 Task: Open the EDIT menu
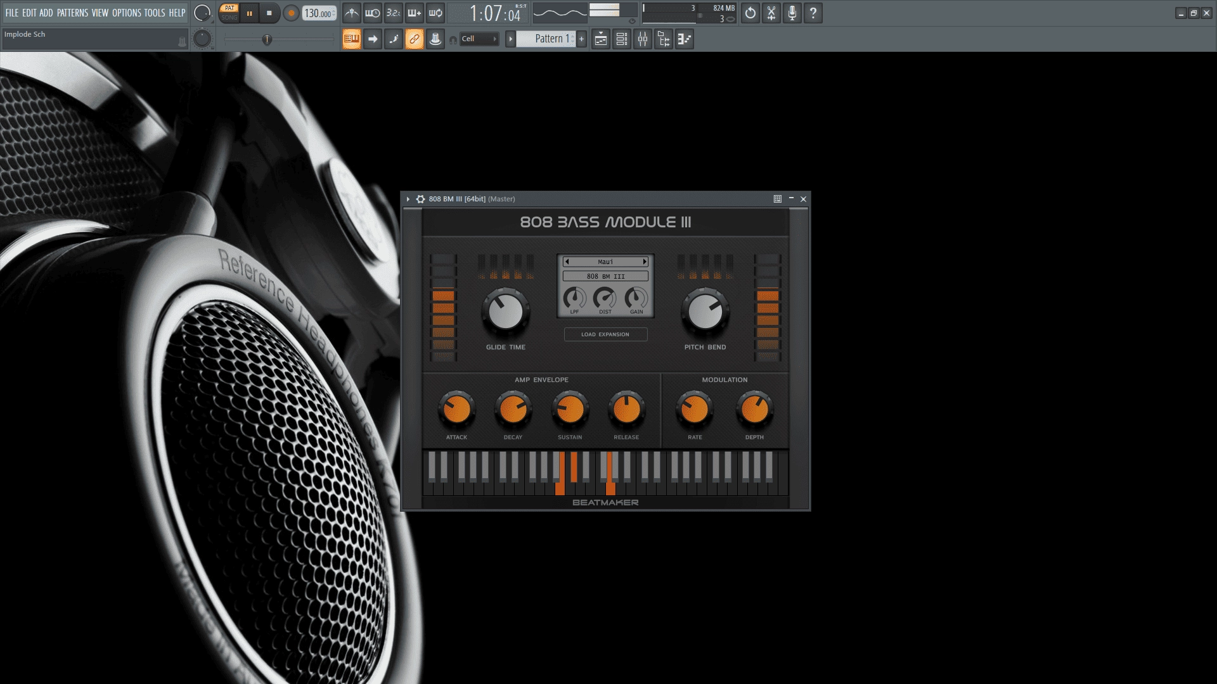tap(29, 13)
